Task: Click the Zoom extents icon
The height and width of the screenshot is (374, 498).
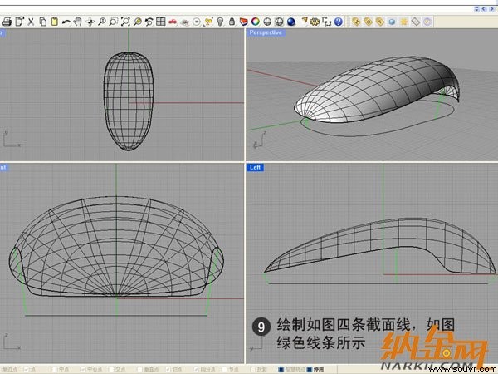Action: click(125, 22)
